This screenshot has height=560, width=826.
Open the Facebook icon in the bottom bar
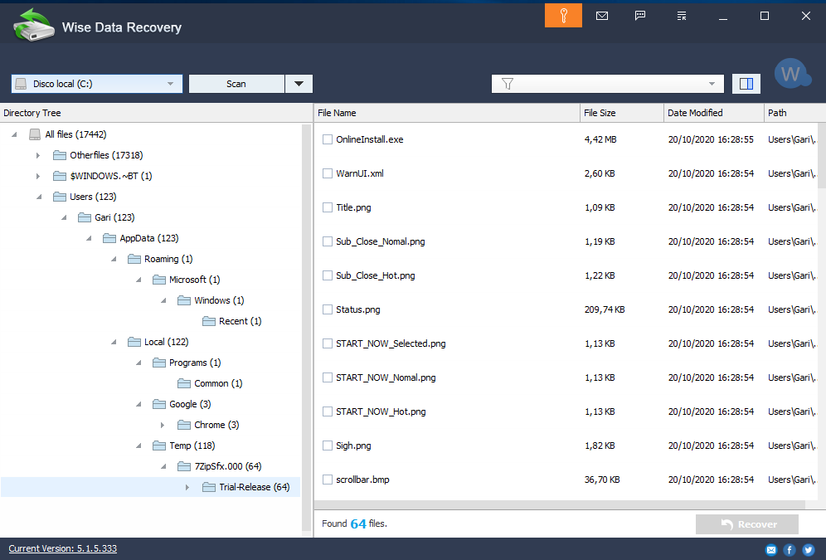click(x=790, y=550)
